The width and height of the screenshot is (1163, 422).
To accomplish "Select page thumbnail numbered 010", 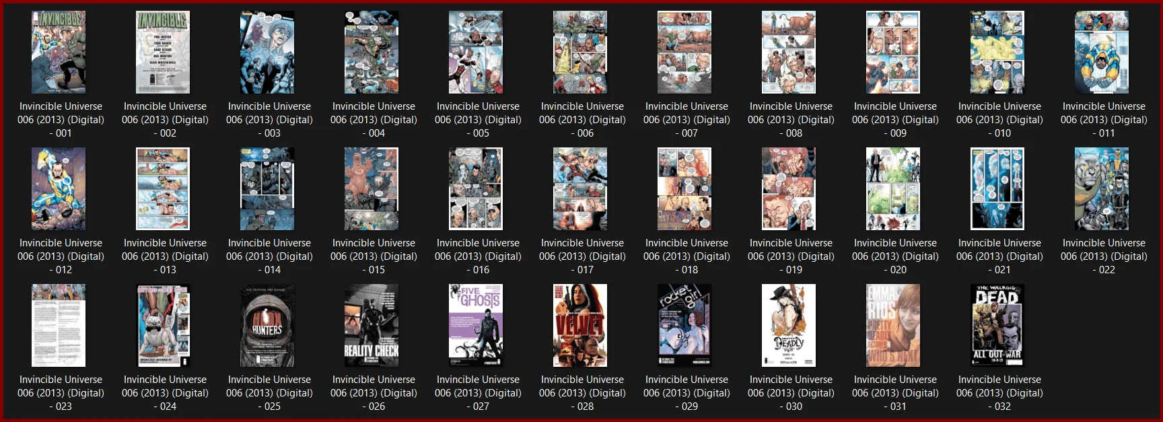I will [997, 52].
